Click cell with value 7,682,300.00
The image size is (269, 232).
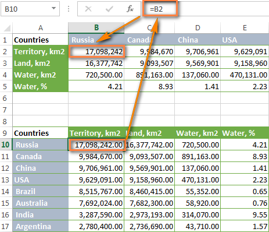coord(149,203)
